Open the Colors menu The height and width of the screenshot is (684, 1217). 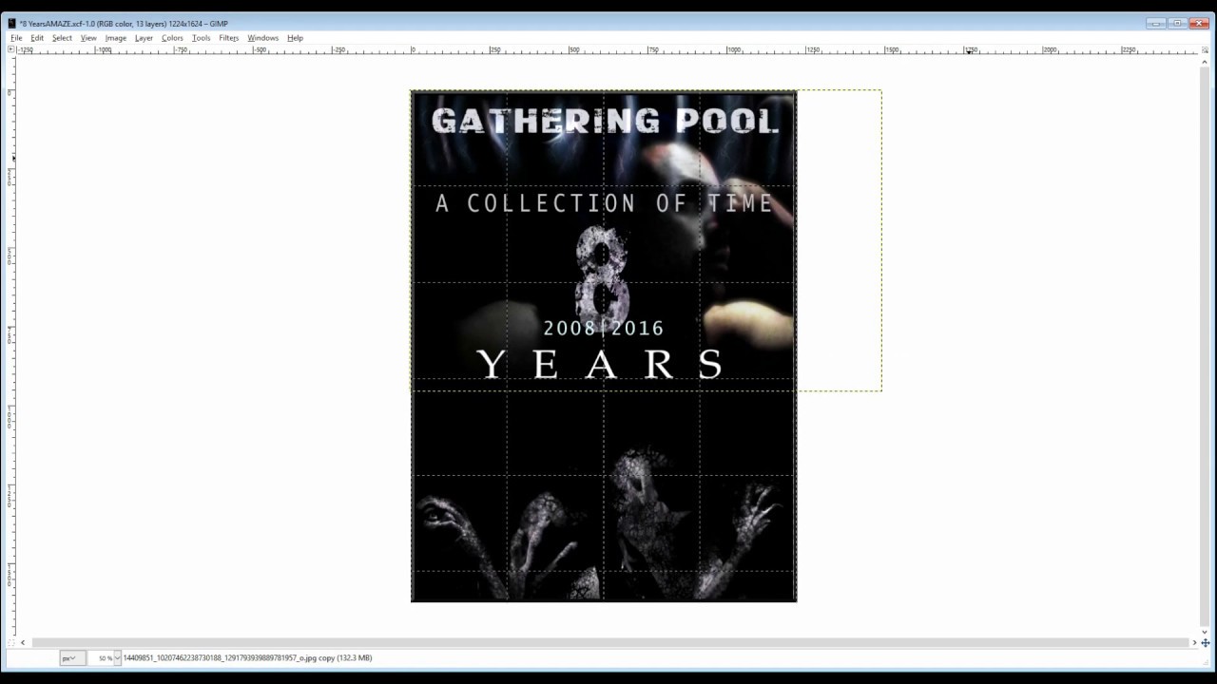coord(172,38)
